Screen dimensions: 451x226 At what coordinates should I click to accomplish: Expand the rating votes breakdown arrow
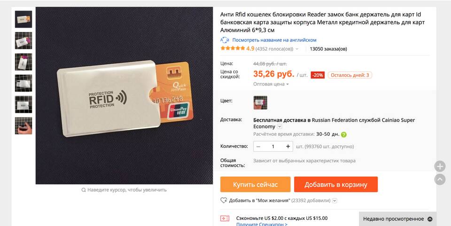pyautogui.click(x=297, y=49)
